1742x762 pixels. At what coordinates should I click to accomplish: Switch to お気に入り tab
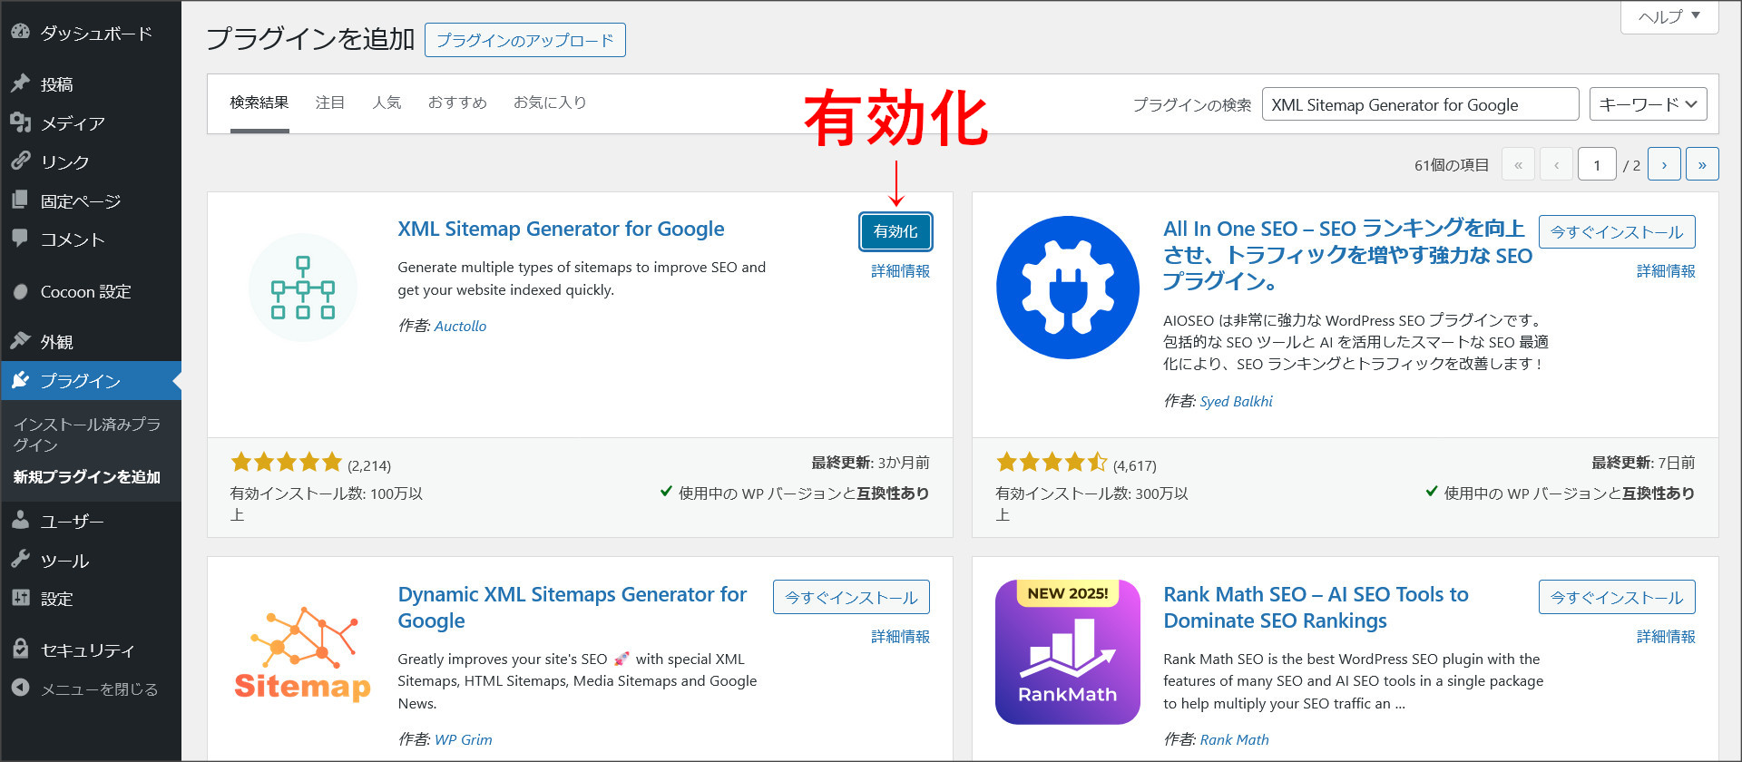(x=550, y=103)
